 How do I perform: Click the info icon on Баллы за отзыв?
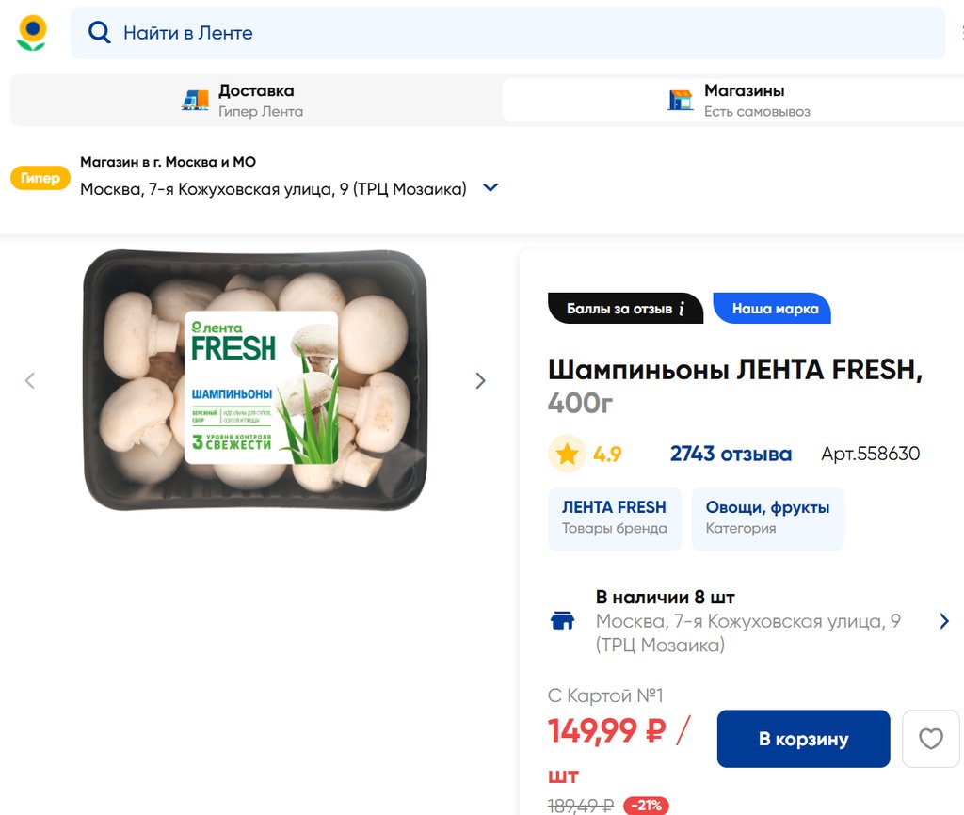681,309
